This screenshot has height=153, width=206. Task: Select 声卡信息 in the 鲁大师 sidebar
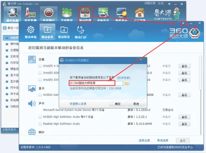(x=12, y=94)
